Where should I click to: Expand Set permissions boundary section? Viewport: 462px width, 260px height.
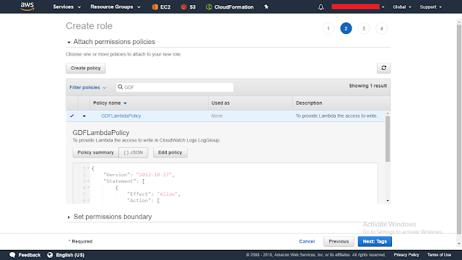point(69,217)
